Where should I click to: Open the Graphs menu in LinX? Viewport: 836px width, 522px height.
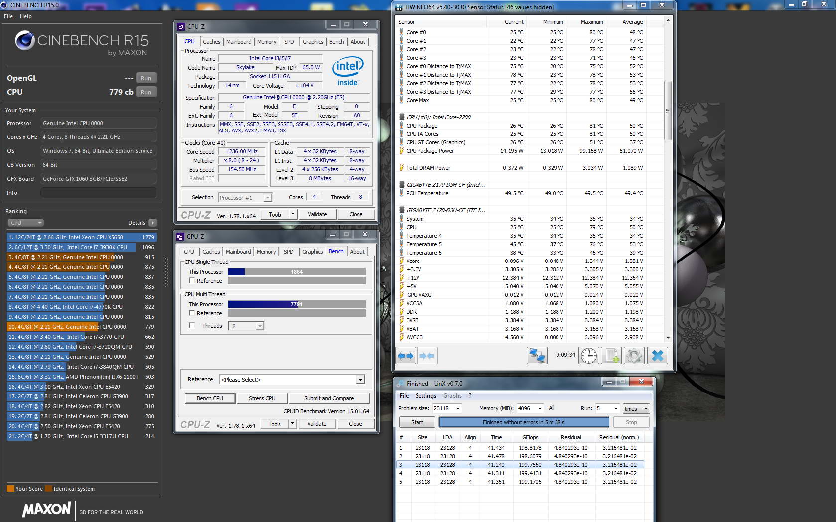coord(452,396)
